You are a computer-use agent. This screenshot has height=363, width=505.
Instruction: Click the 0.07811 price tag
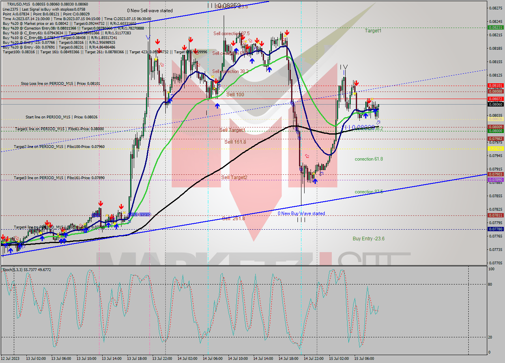496,215
